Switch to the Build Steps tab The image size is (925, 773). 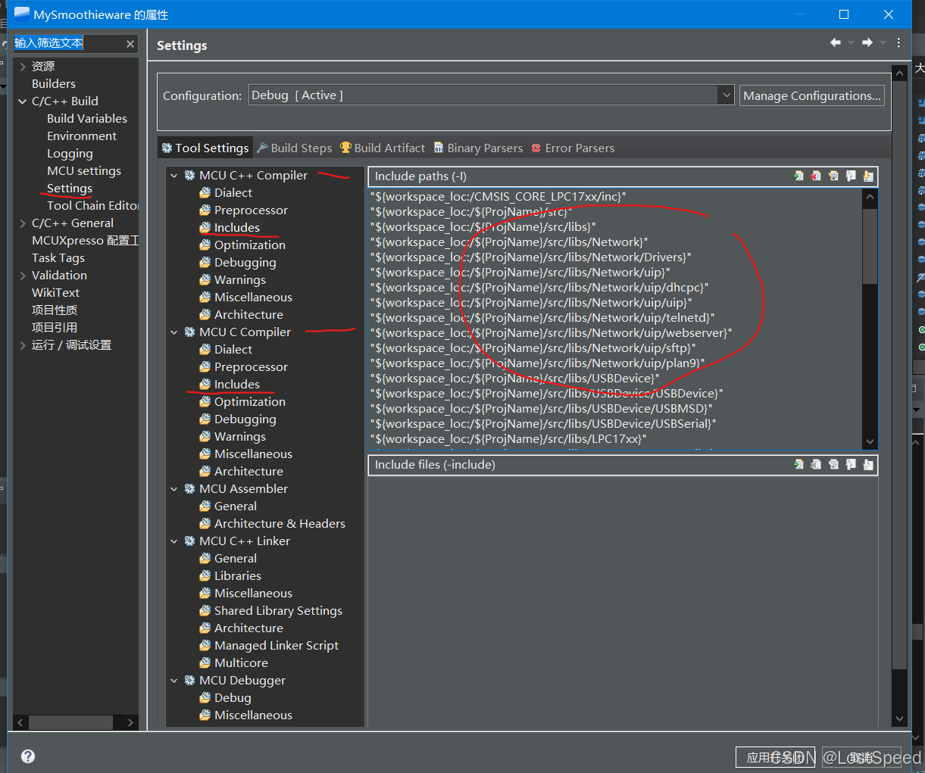295,148
